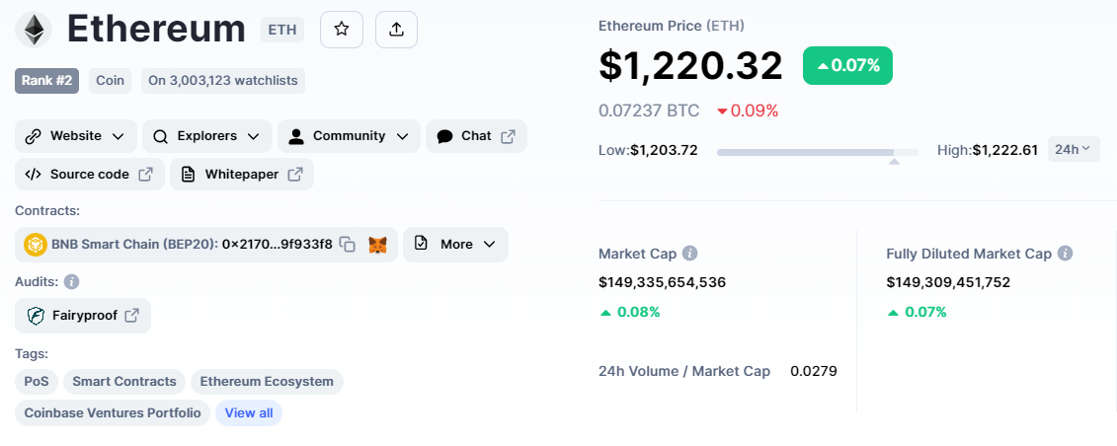
Task: Expand the Community dropdown
Action: click(349, 136)
